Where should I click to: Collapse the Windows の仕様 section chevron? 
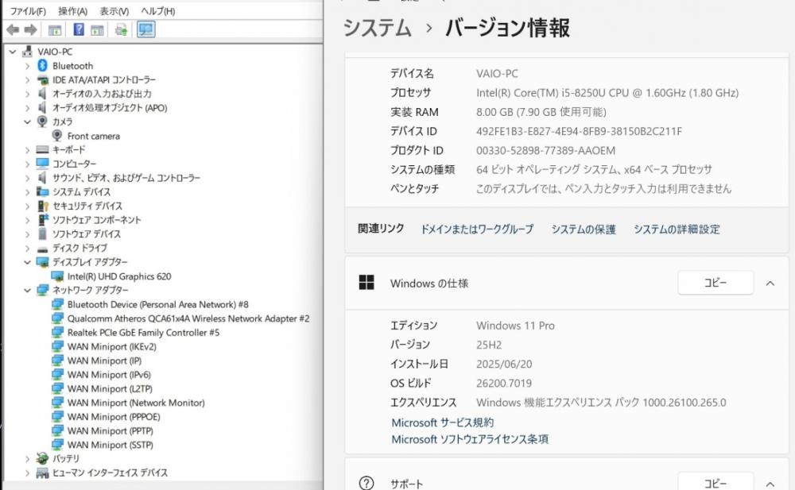pos(770,284)
